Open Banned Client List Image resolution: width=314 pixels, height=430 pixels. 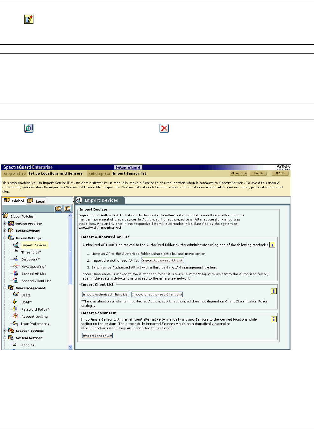(x=36, y=281)
